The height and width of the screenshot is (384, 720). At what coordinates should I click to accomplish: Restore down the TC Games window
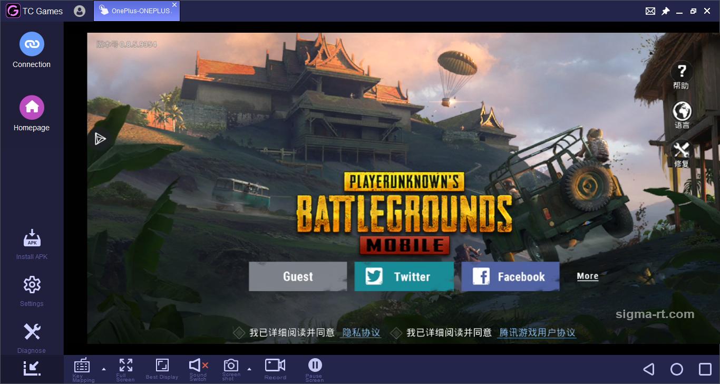tap(693, 11)
